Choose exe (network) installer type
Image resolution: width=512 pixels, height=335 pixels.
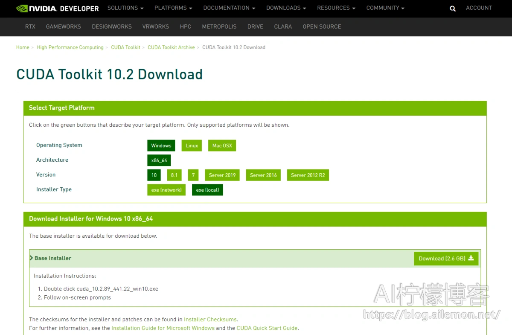point(166,190)
